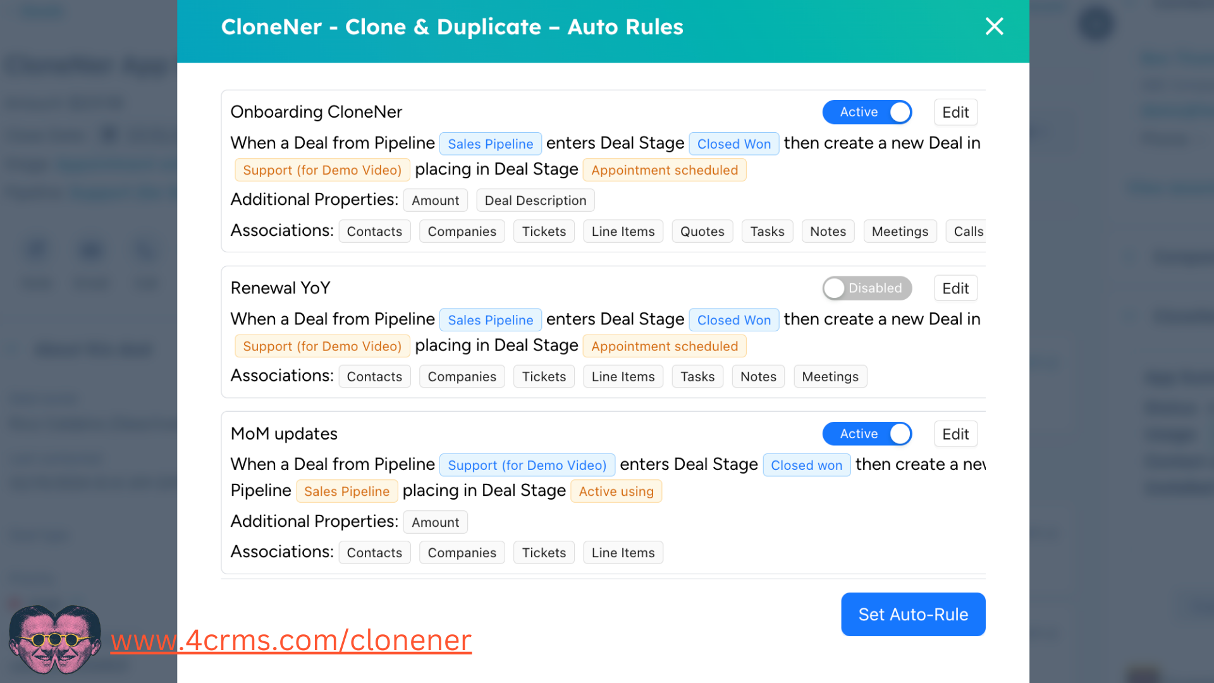Screen dimensions: 1214x683
Task: Edit the Onboarding CloneNer rule
Action: [955, 112]
